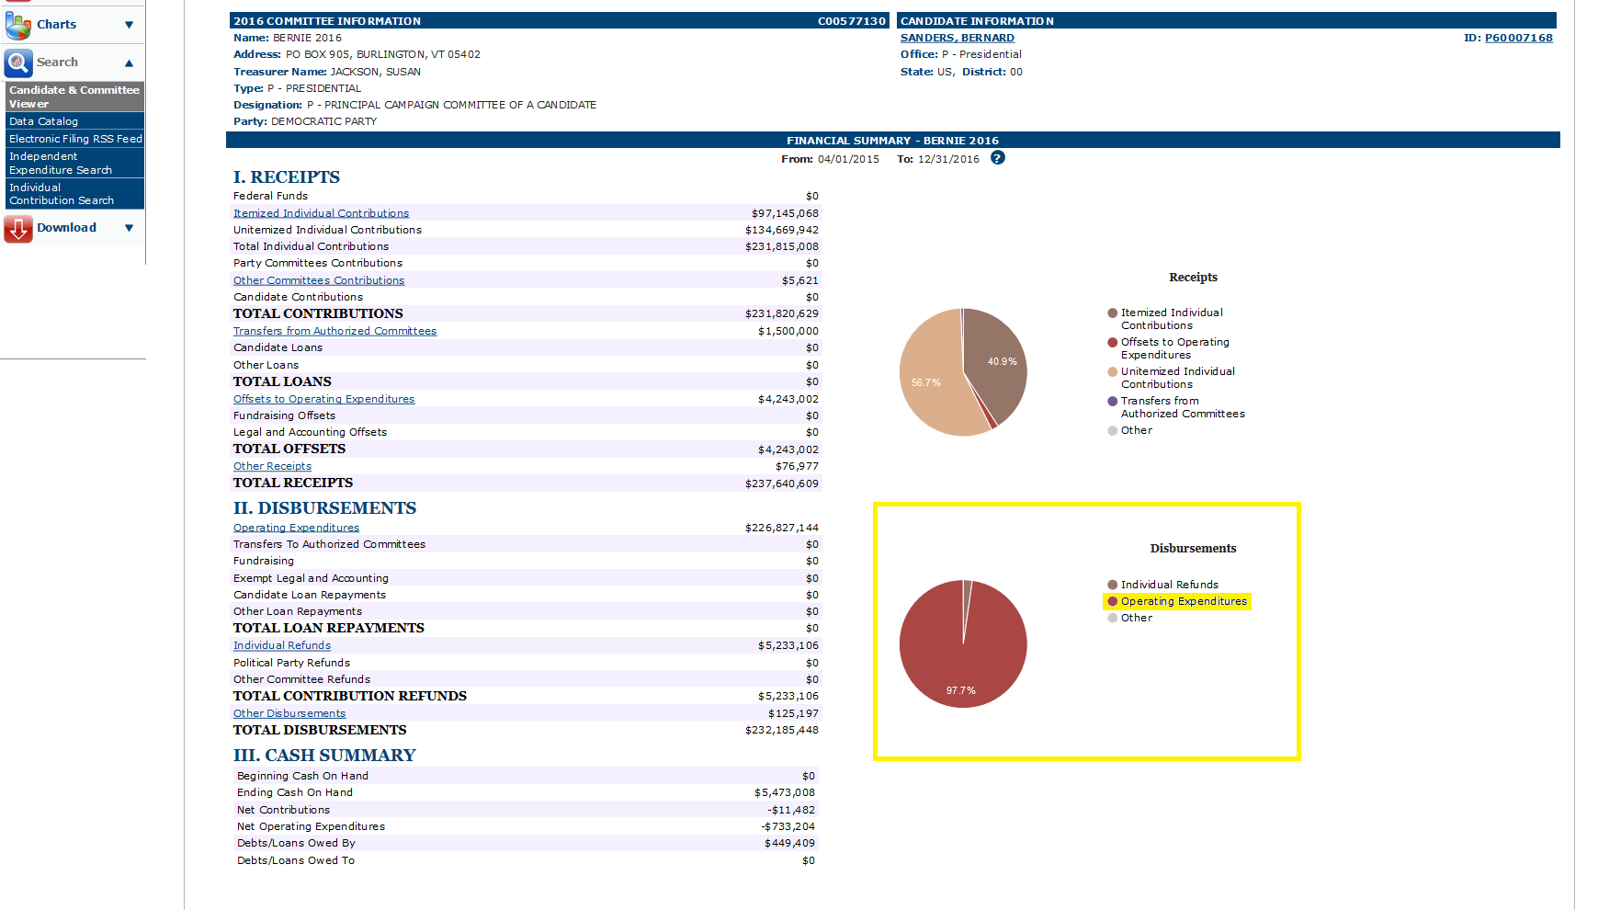Click Disbursements legend Other gray dot

[x=1112, y=618]
